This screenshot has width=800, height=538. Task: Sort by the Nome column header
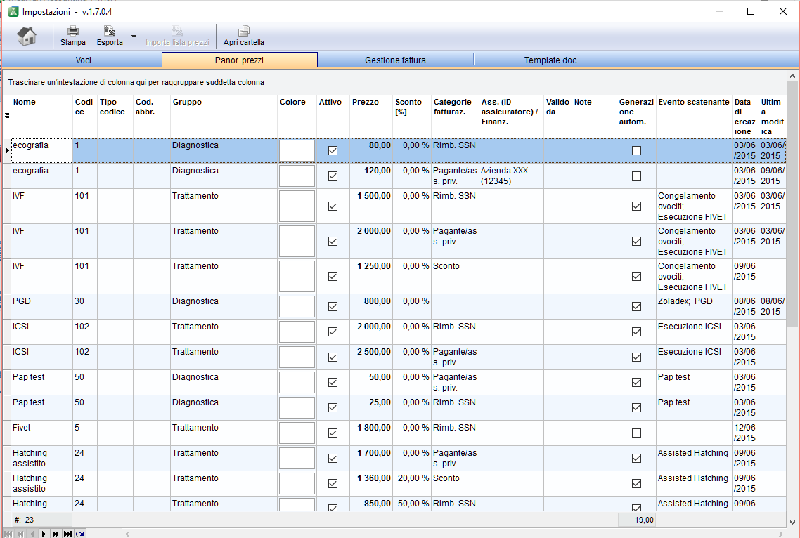point(42,117)
